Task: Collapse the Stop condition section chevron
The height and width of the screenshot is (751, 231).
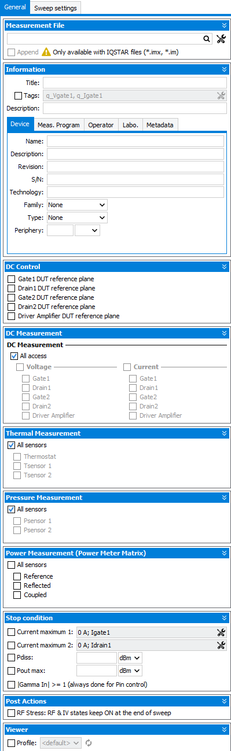Action: point(224,618)
